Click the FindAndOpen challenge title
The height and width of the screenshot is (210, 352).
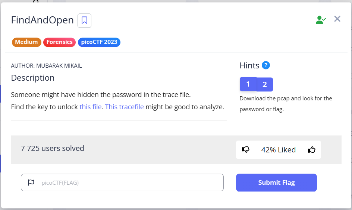pos(43,20)
